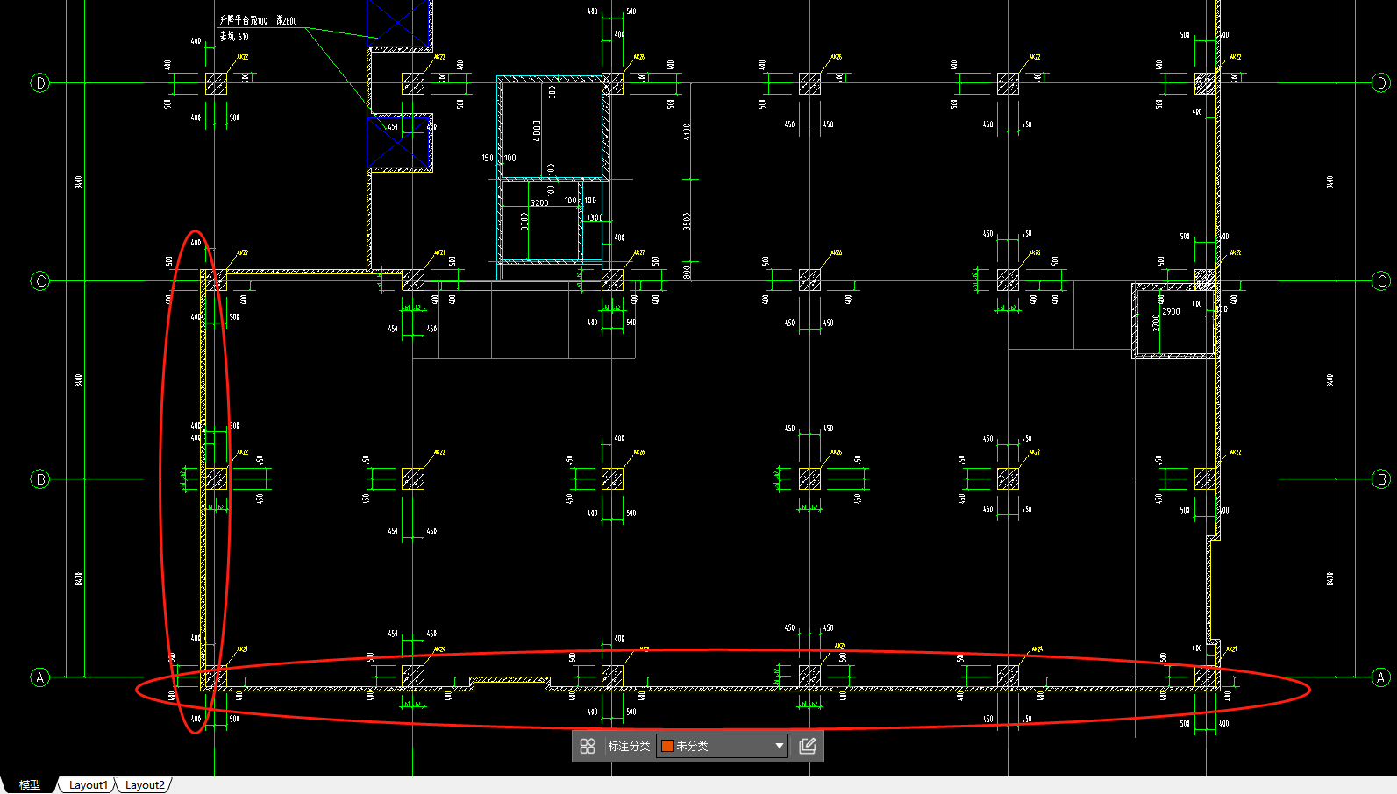Switch to the Layout1 tab
The width and height of the screenshot is (1397, 794).
coord(88,785)
